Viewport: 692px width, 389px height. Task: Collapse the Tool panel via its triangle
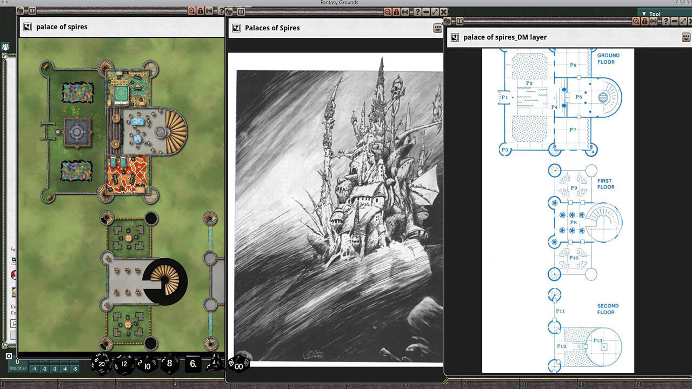tap(644, 14)
